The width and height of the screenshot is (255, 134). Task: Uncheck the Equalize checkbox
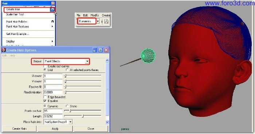[x=45, y=101]
